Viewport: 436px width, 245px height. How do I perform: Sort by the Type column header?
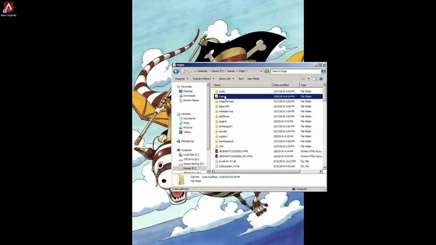coord(311,85)
